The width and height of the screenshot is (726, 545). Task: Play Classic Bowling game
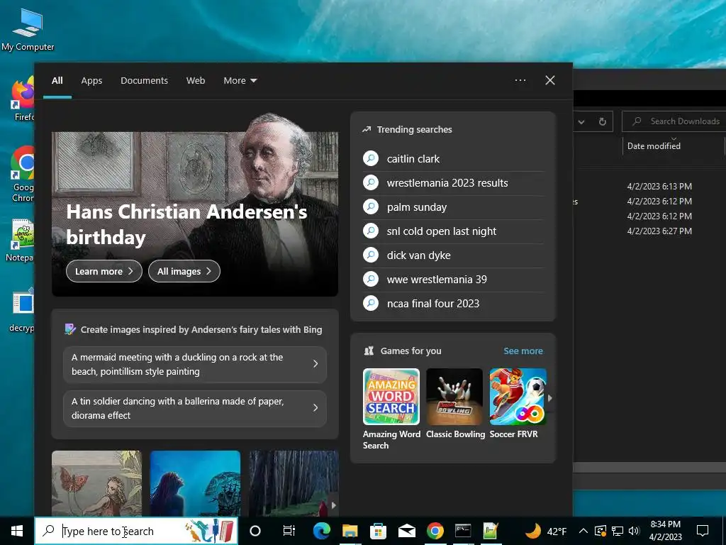(455, 403)
